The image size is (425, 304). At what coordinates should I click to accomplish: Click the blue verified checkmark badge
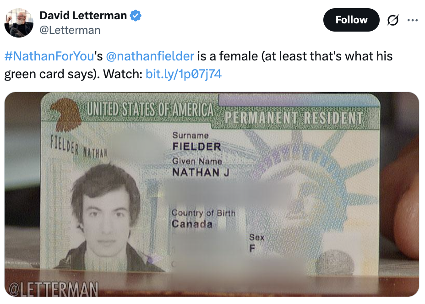[x=136, y=16]
